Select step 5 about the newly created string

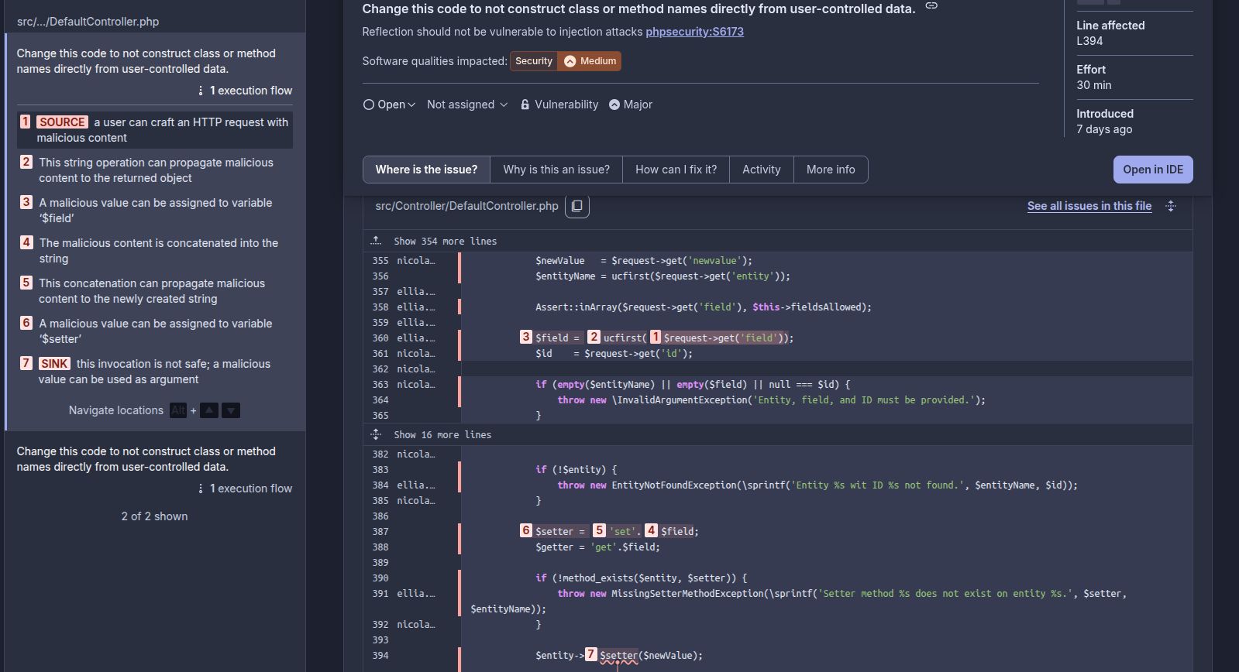(155, 291)
